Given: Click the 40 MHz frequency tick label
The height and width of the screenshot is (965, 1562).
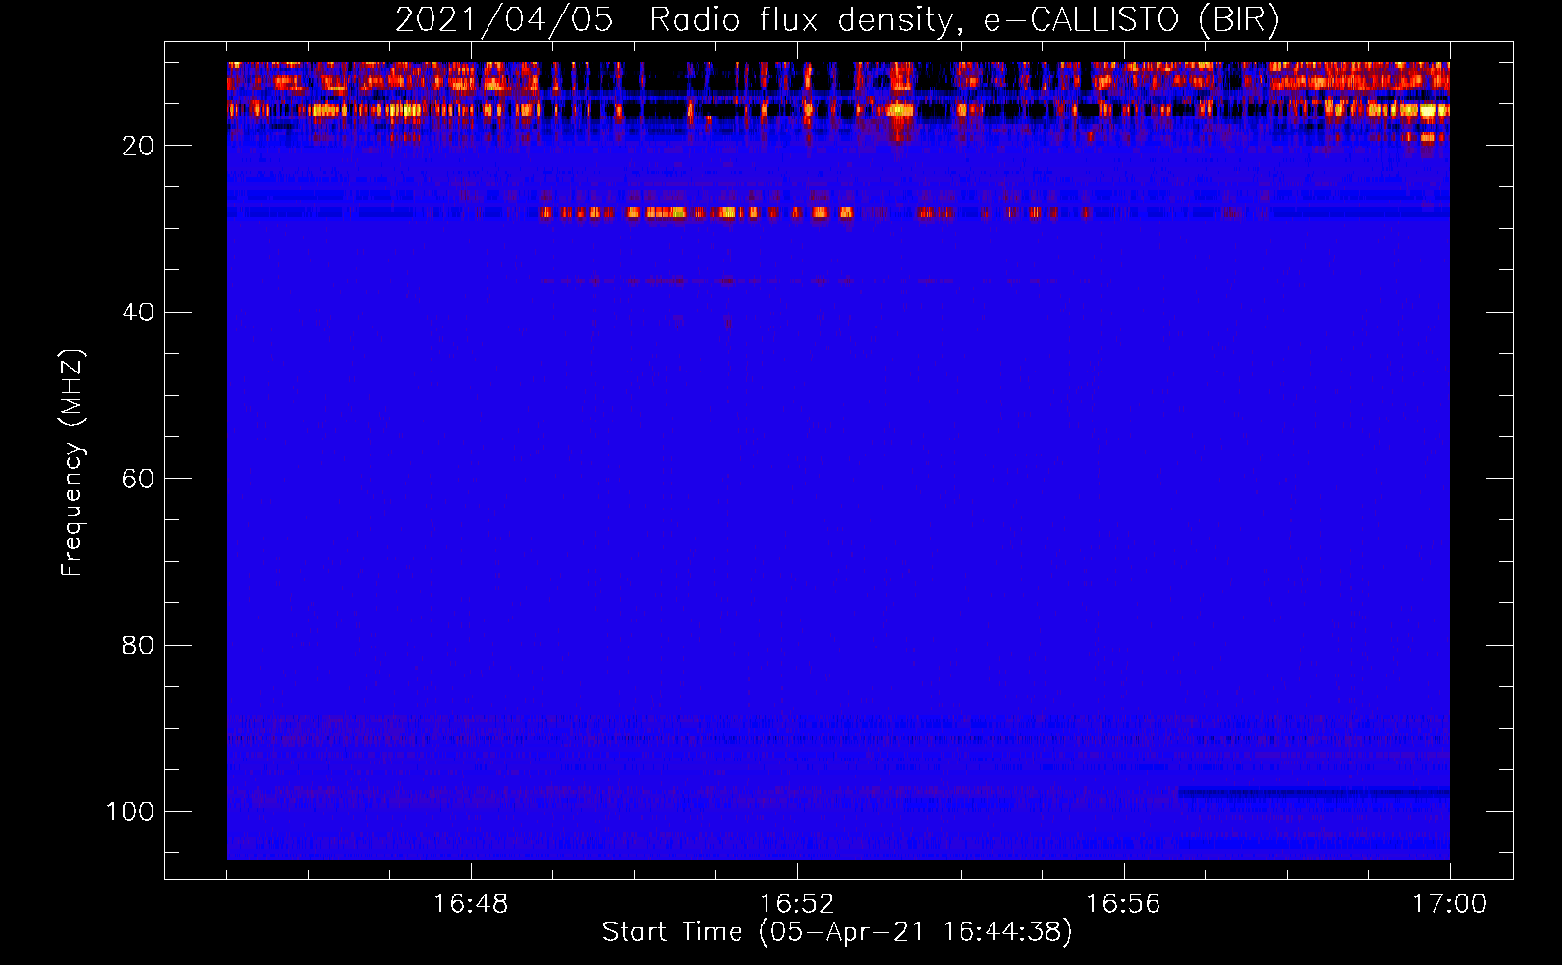Looking at the screenshot, I should coord(138,313).
